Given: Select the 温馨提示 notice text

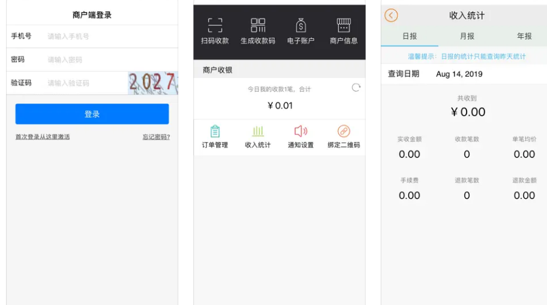Looking at the screenshot, I should click(467, 56).
